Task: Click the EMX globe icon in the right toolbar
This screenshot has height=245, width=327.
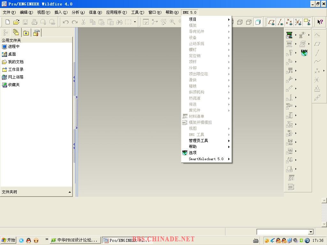Action: click(304, 53)
